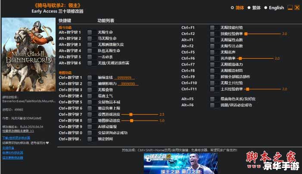This screenshot has width=302, height=174.
Task: Enable 无限食物 checkbox (Ctrl+数字键 3)
Action: point(90,90)
